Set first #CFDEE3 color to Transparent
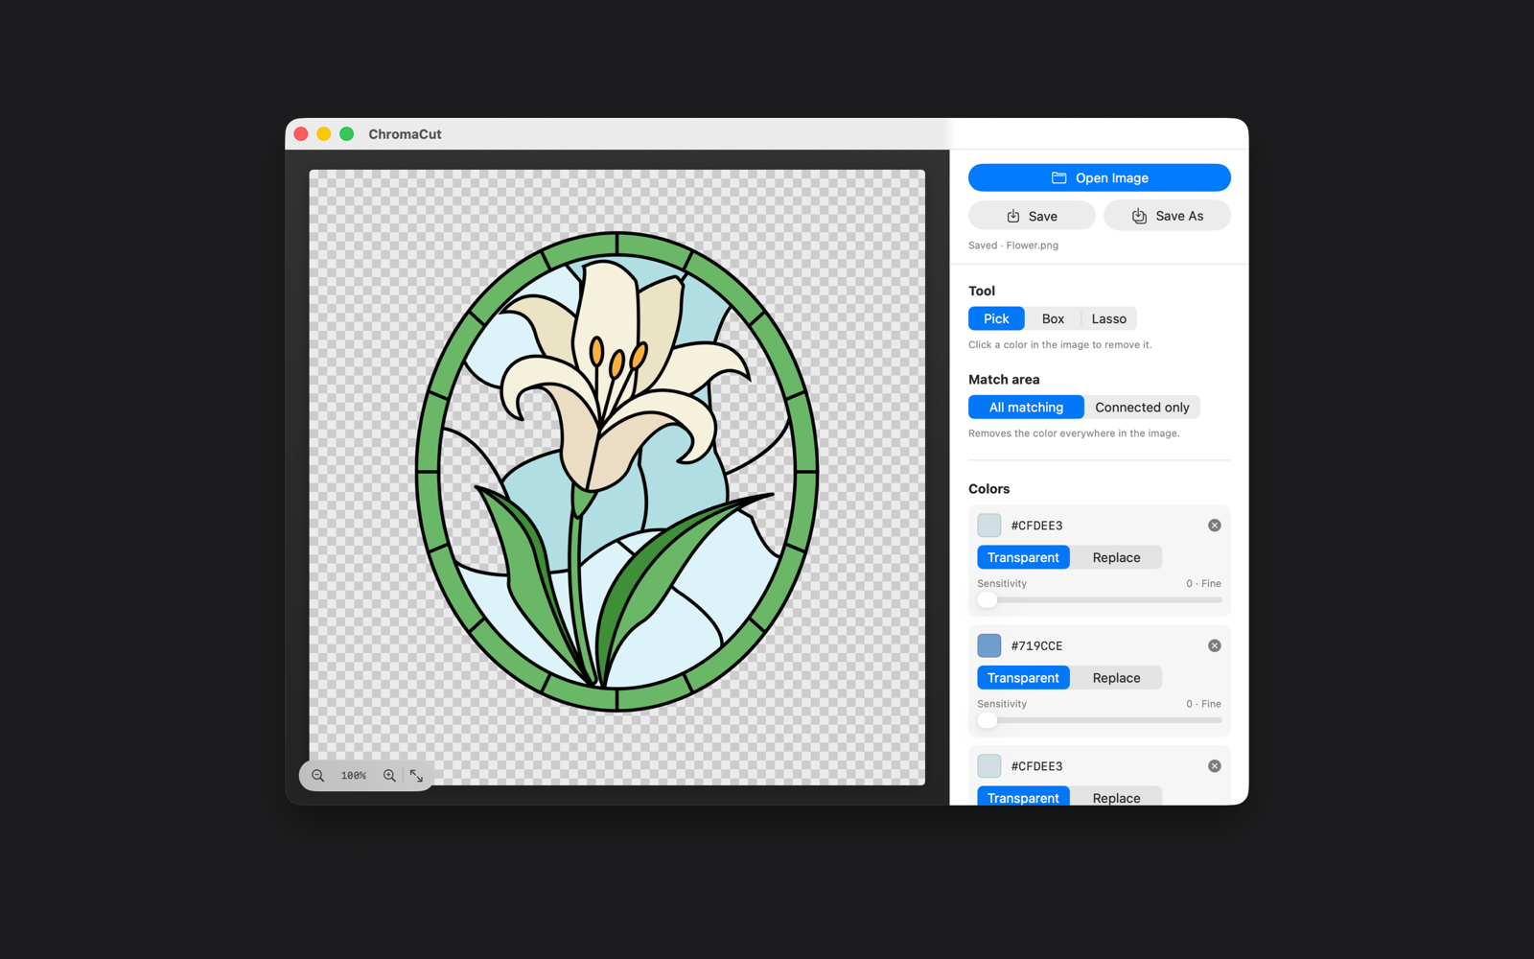 (x=1023, y=557)
